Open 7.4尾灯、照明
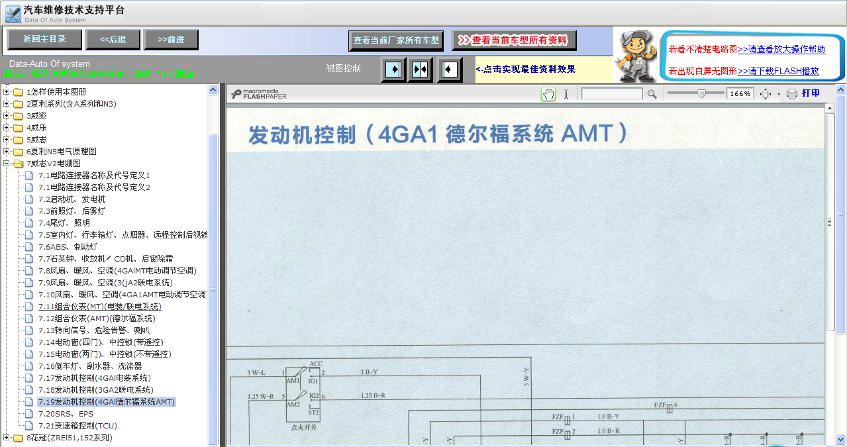This screenshot has width=847, height=447. tap(64, 223)
